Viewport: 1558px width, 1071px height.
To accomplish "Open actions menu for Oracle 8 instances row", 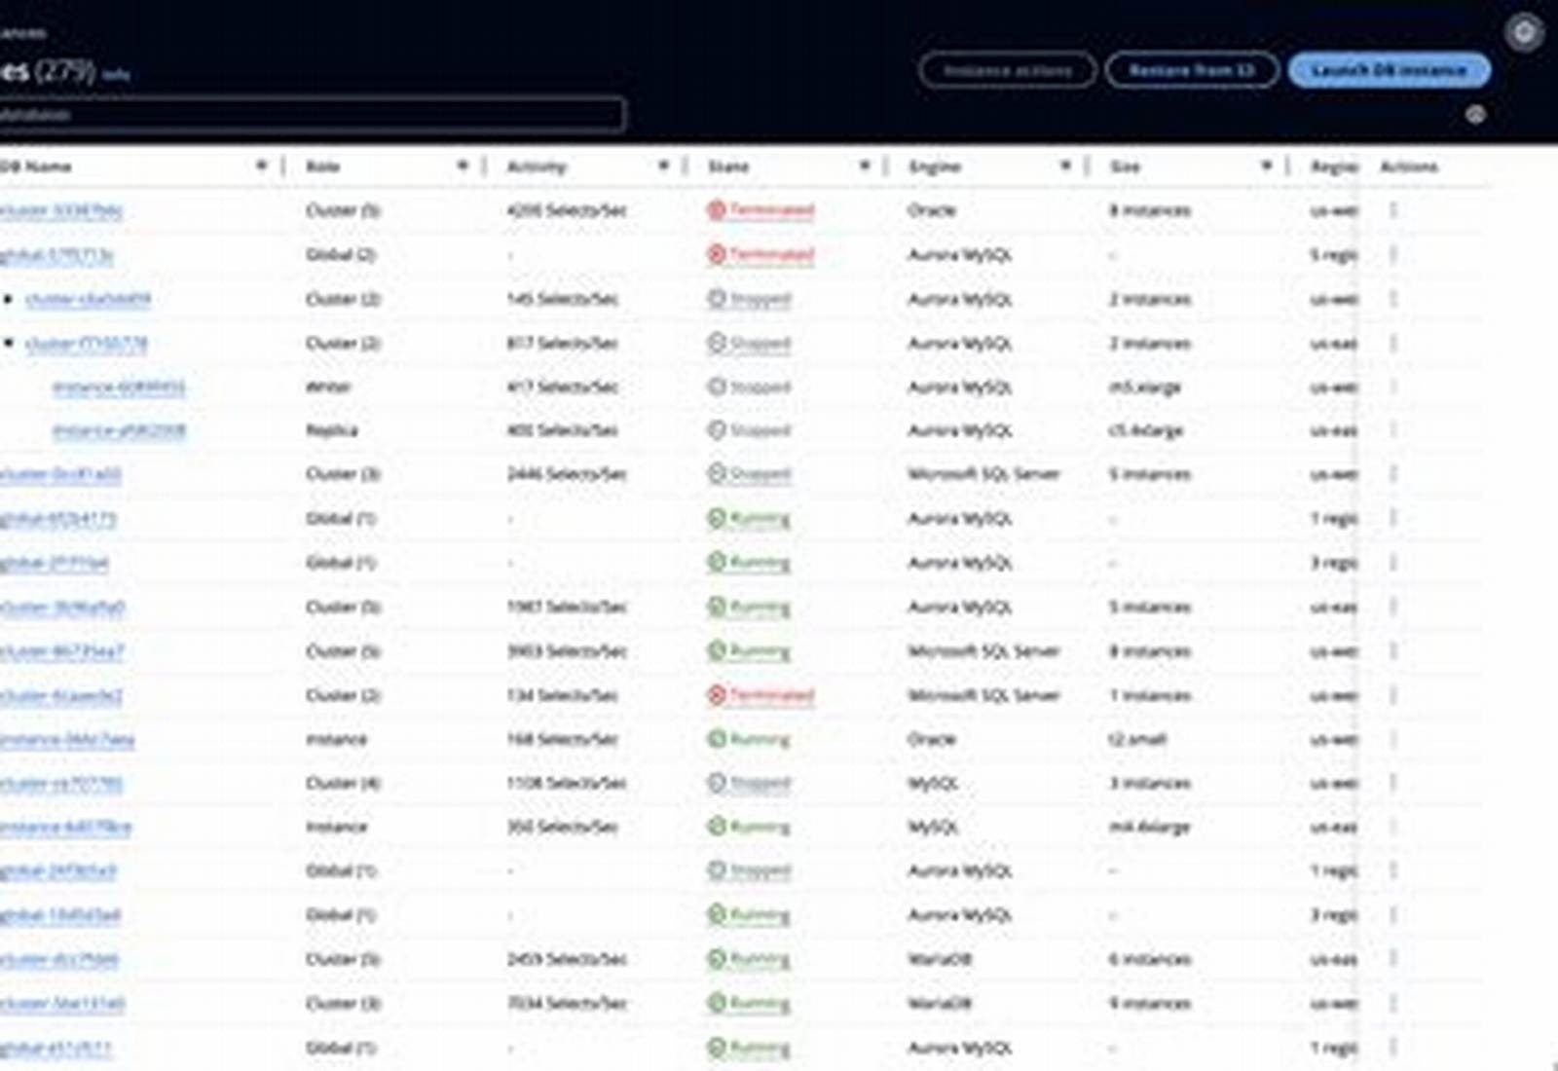I will (x=1393, y=210).
